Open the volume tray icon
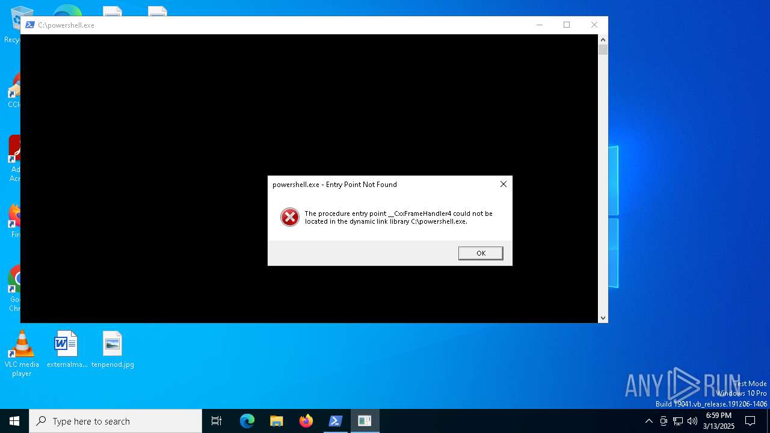Viewport: 770px width, 433px height. point(692,421)
